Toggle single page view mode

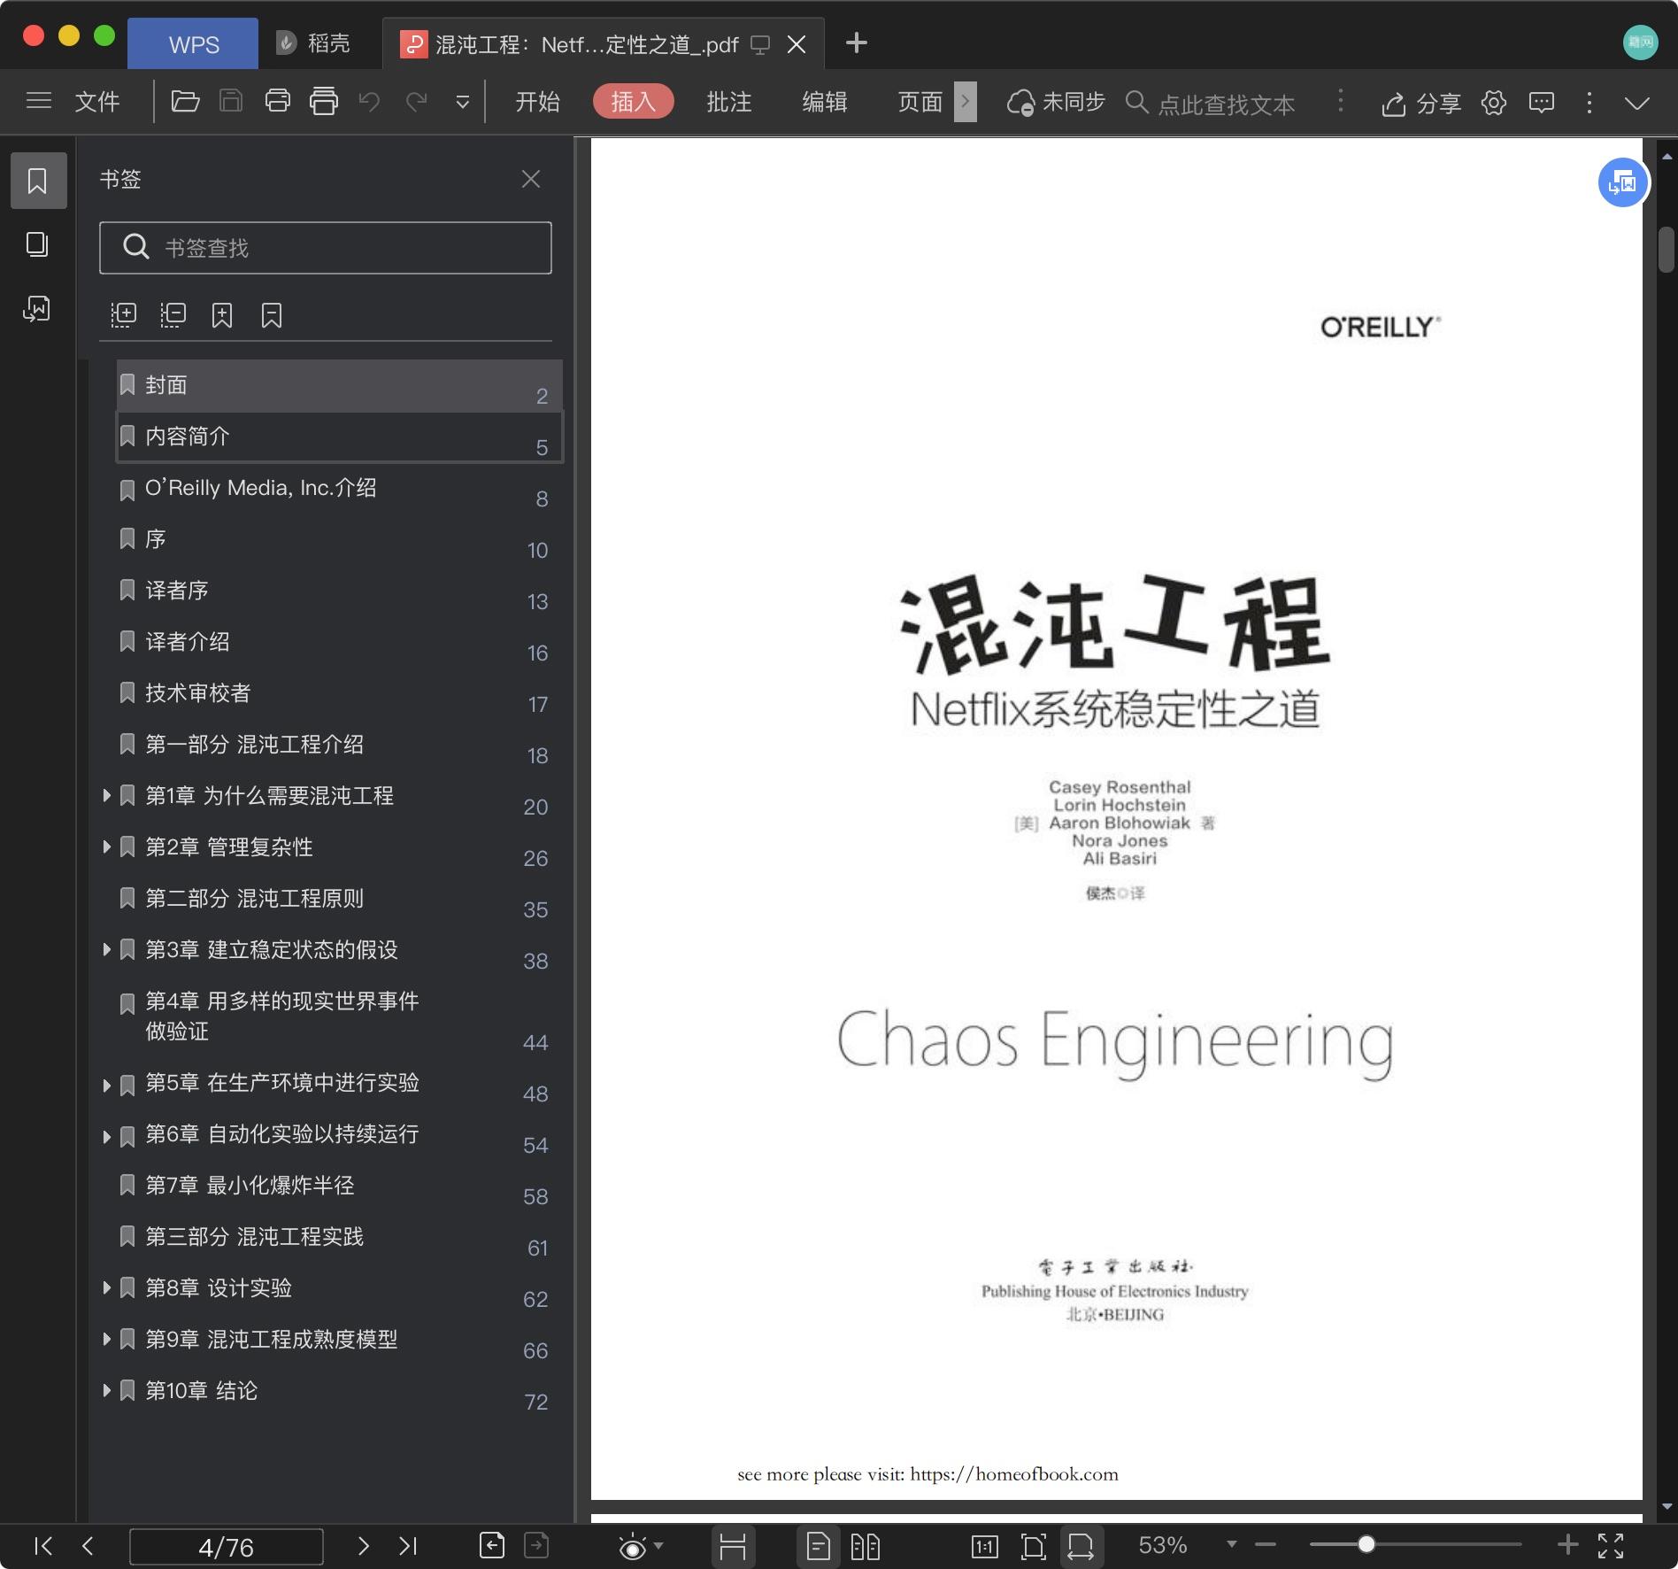coord(819,1546)
